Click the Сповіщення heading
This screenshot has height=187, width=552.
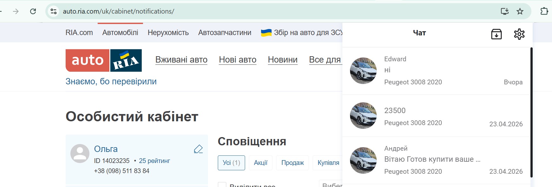(252, 142)
